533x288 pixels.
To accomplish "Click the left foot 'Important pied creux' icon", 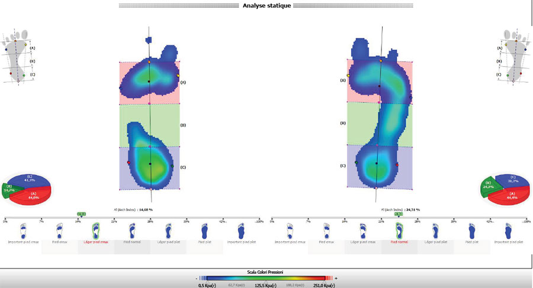I will (x=23, y=230).
